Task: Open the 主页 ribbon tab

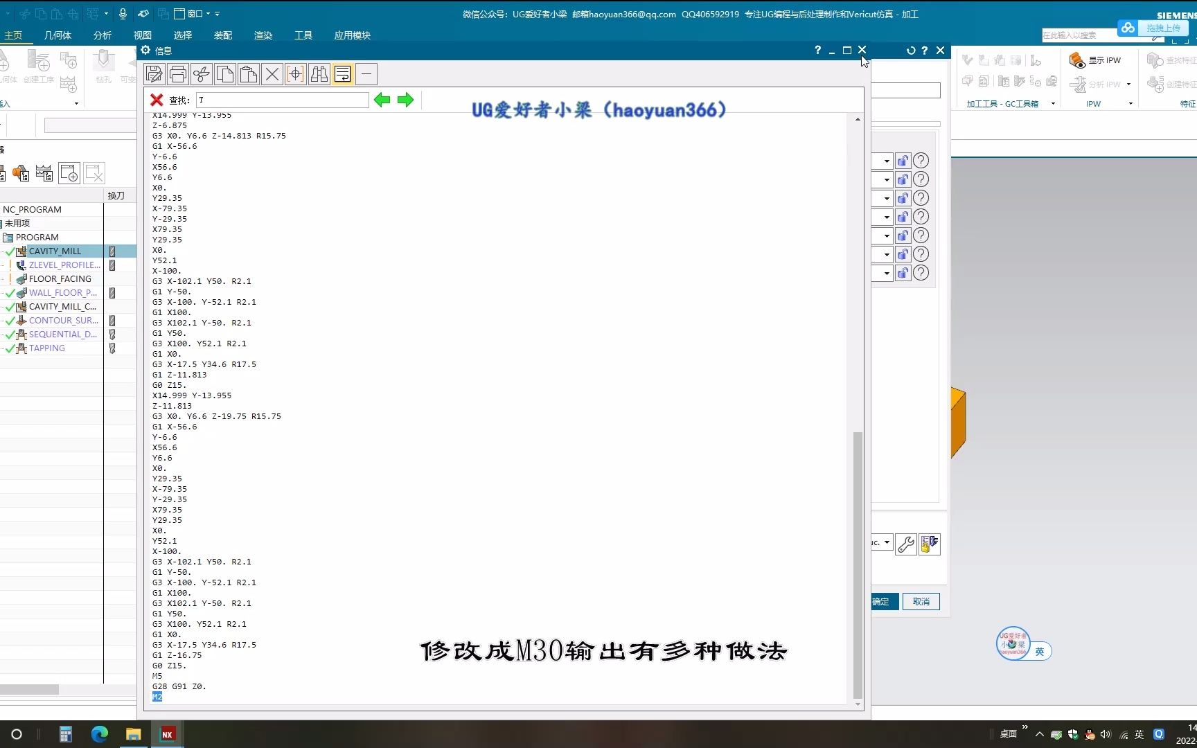Action: coord(13,35)
